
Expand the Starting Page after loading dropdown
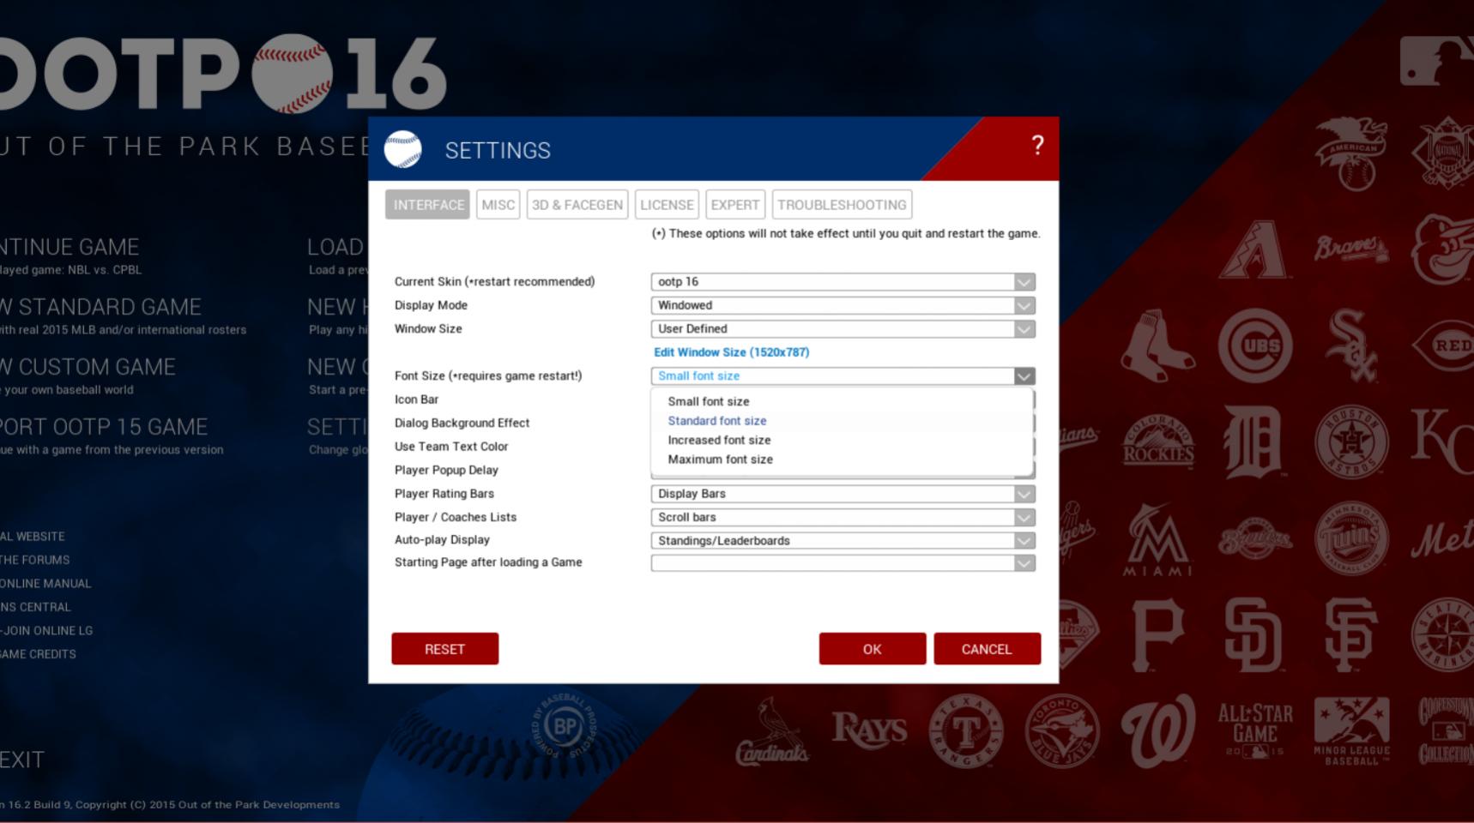pyautogui.click(x=1024, y=563)
